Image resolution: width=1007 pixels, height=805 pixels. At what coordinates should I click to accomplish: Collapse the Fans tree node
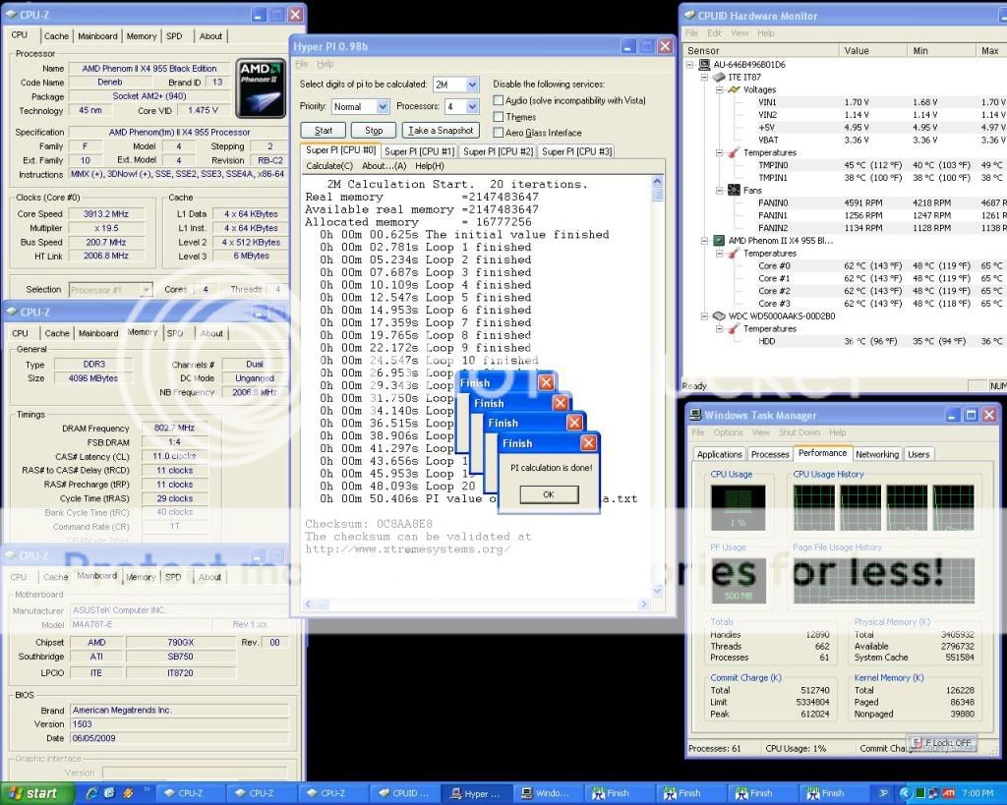coord(719,190)
